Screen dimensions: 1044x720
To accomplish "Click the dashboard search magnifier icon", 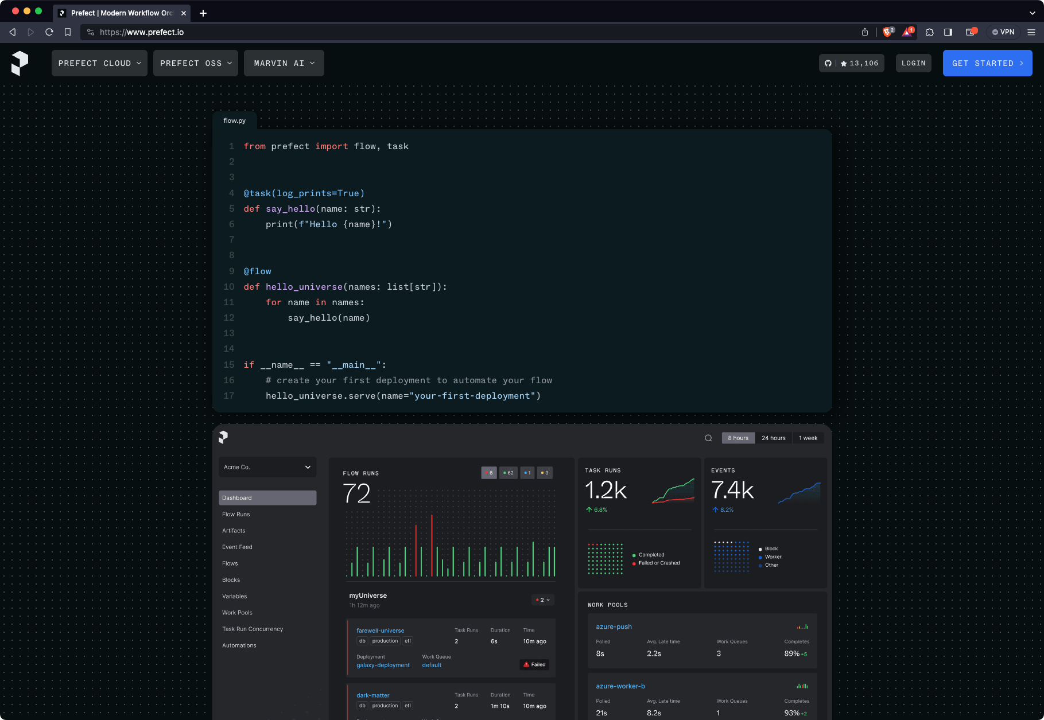I will (708, 438).
